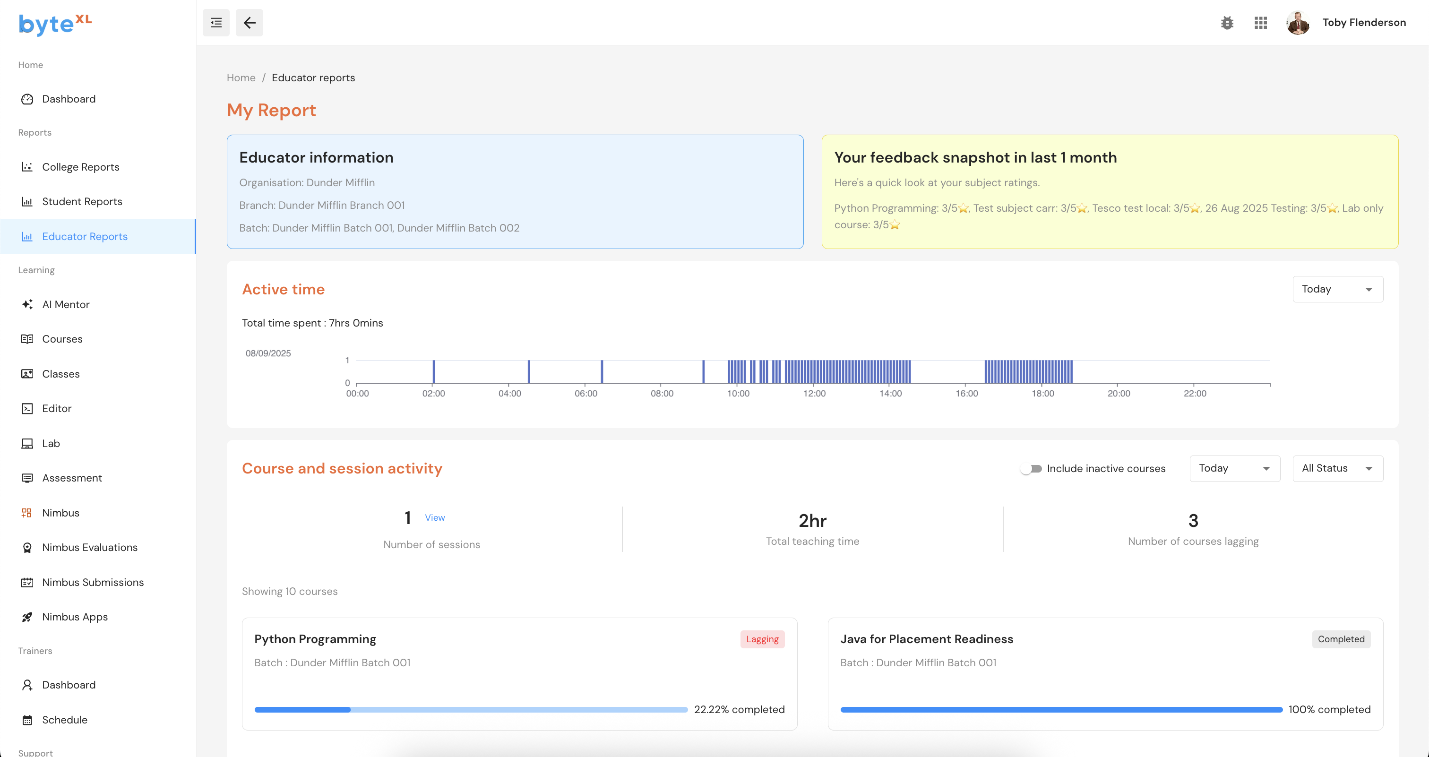Open Nimbus Apps rocket item
The image size is (1429, 757).
pyautogui.click(x=74, y=617)
